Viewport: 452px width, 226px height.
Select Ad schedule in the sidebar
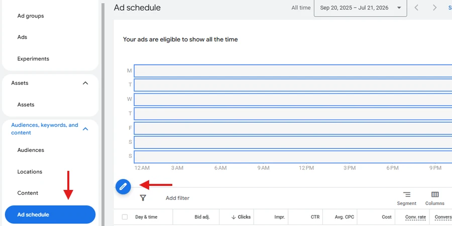(50, 214)
